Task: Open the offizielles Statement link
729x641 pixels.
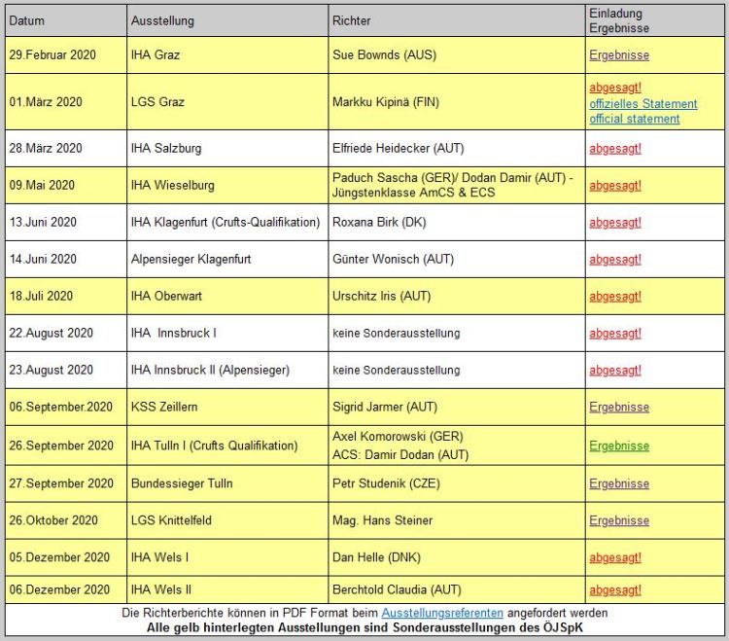Action: click(x=642, y=103)
